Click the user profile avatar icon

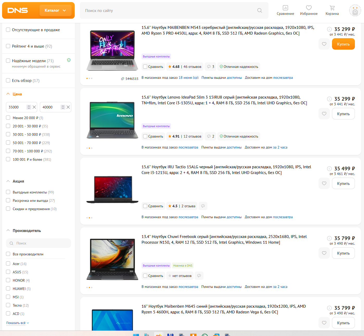355,11
